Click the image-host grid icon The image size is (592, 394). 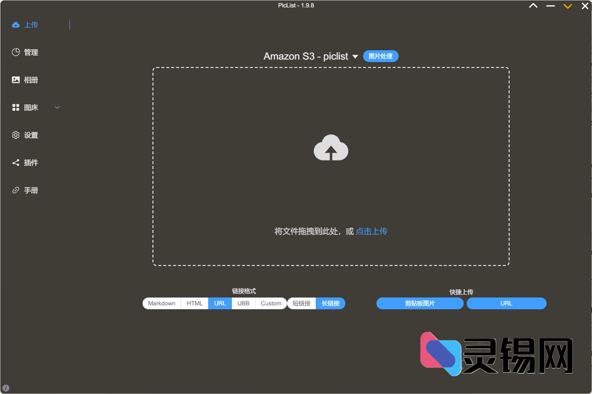(x=16, y=107)
